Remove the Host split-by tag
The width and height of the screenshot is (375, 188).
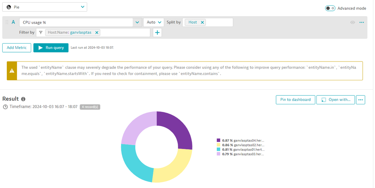click(x=203, y=23)
